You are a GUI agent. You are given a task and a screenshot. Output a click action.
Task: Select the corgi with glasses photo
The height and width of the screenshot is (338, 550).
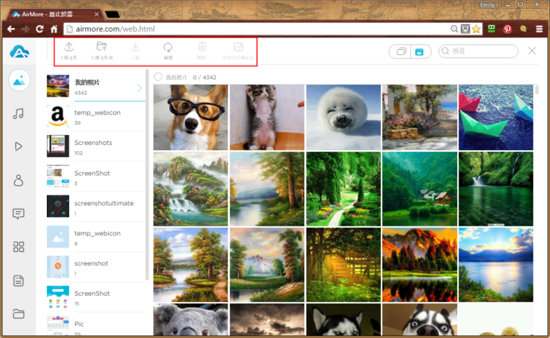tap(190, 118)
